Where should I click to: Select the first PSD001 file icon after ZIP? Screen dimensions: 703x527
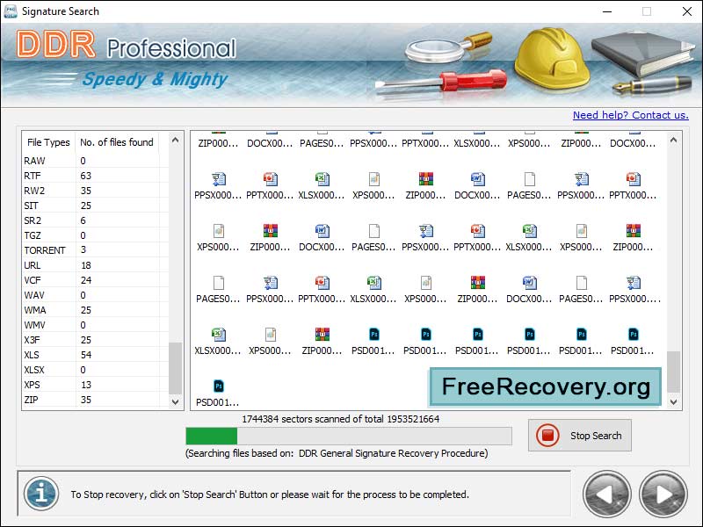click(374, 335)
